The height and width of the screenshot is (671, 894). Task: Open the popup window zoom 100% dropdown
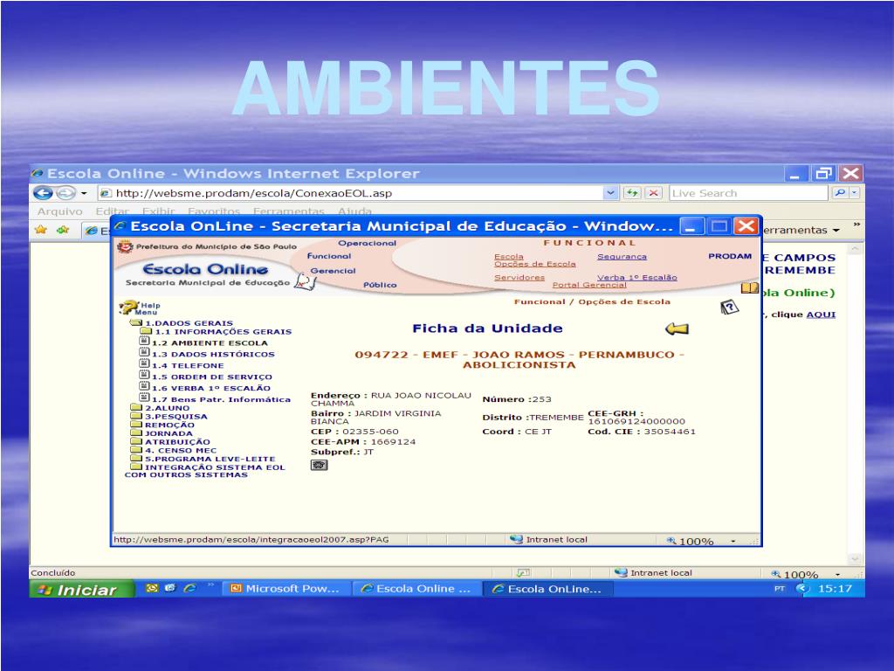click(733, 540)
